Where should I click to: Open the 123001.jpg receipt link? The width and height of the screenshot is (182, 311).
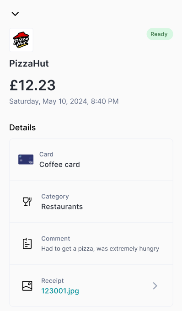(x=60, y=291)
